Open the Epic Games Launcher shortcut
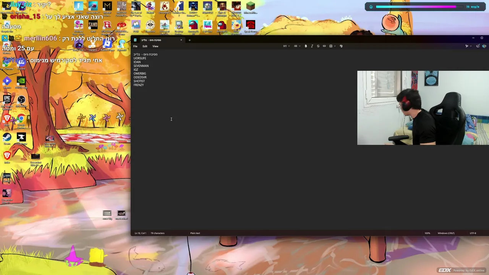This screenshot has width=489, height=275. point(7,102)
